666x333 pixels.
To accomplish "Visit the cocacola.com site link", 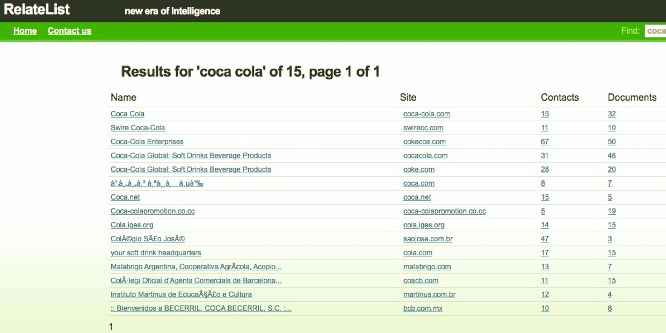I will 425,156.
